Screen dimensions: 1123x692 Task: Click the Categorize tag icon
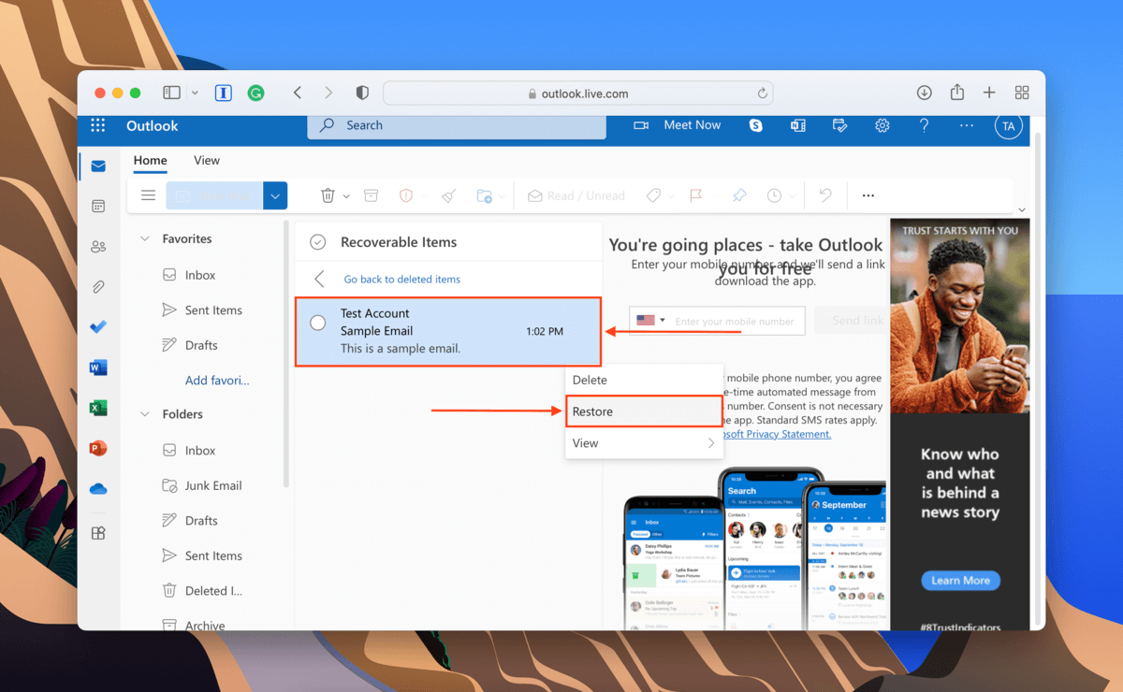tap(654, 195)
